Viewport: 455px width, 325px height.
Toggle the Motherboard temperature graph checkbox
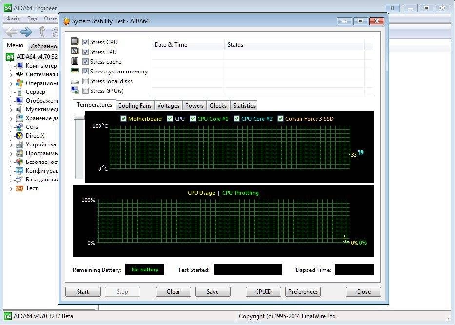(123, 118)
